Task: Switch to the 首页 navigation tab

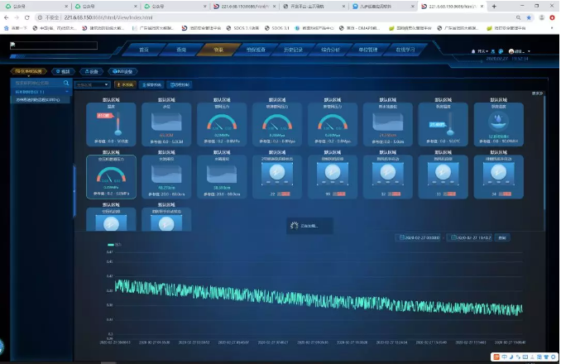Action: 143,50
